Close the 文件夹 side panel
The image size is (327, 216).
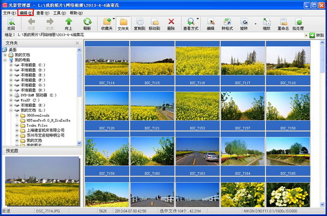point(77,43)
